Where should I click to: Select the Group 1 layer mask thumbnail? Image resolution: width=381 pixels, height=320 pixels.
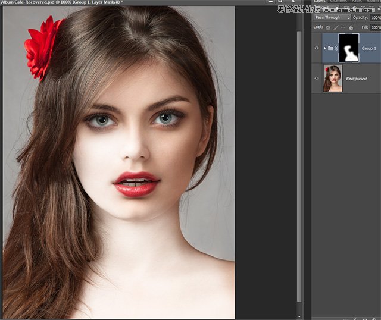[349, 48]
